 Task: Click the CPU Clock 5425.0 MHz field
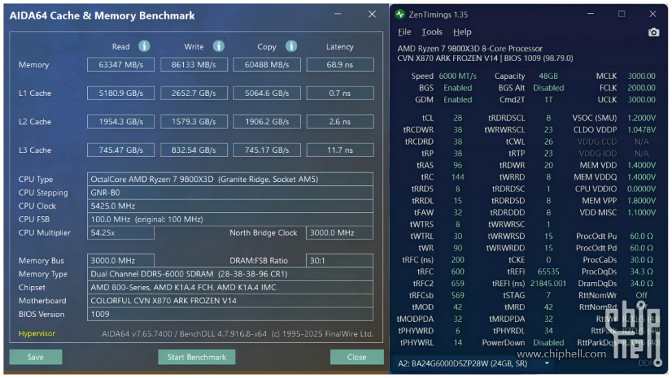(230, 206)
